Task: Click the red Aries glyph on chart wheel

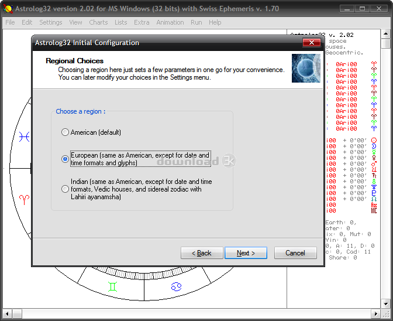Action: (x=25, y=200)
